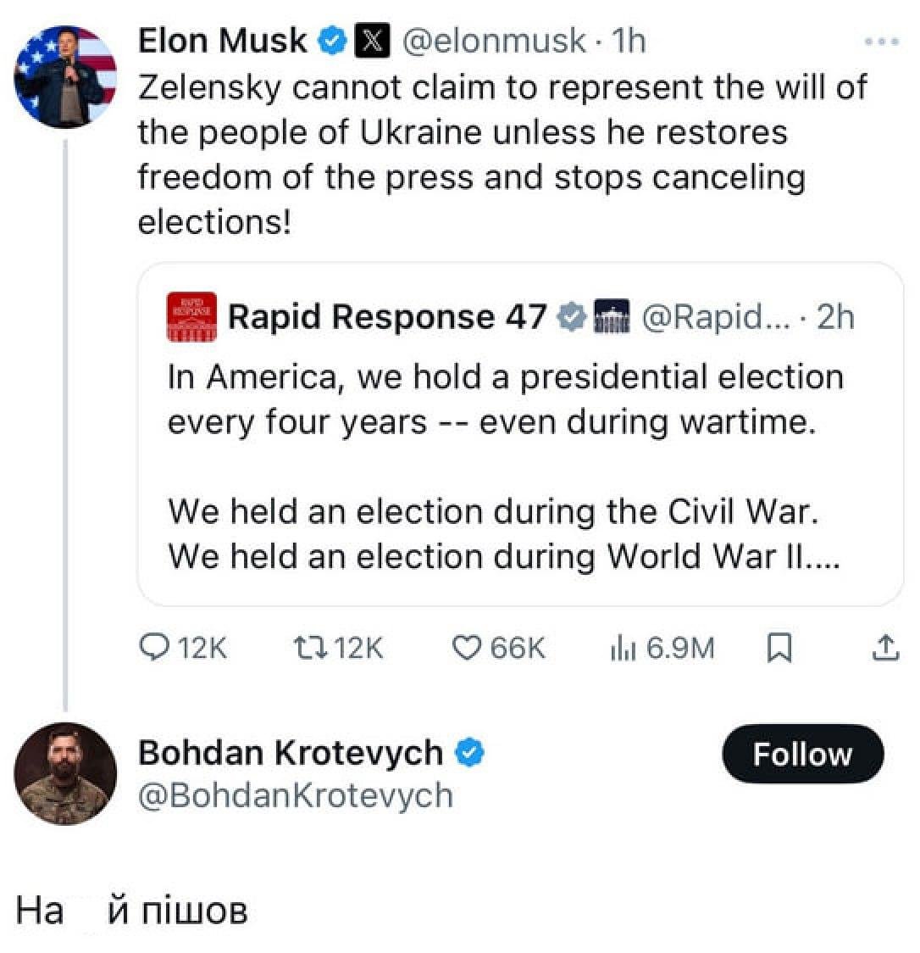Screen dimensions: 920x953
Task: Open the three-dot more options menu
Action: (x=881, y=41)
